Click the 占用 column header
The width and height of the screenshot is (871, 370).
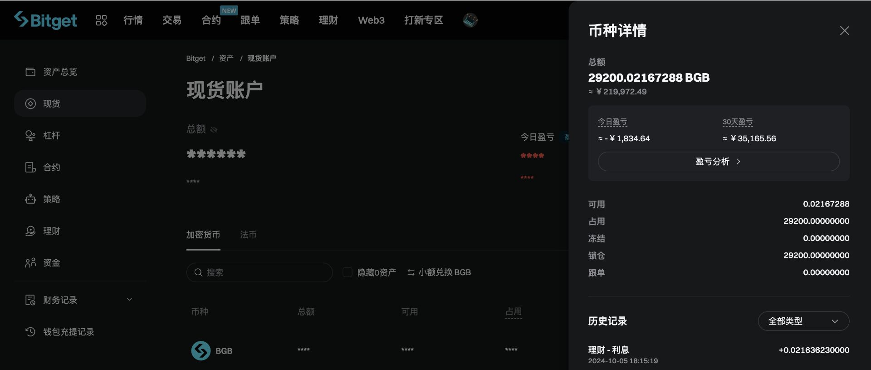[514, 311]
